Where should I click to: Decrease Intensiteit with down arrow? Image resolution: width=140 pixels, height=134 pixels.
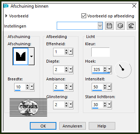pos(105,88)
